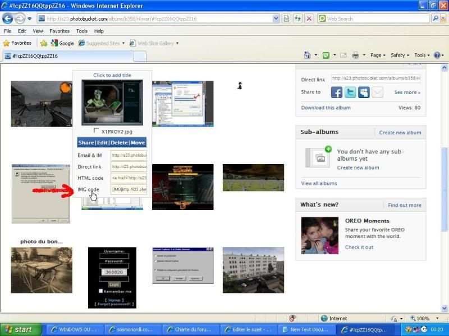The width and height of the screenshot is (449, 336).
Task: Click the Compatibility View icon
Action: click(286, 19)
